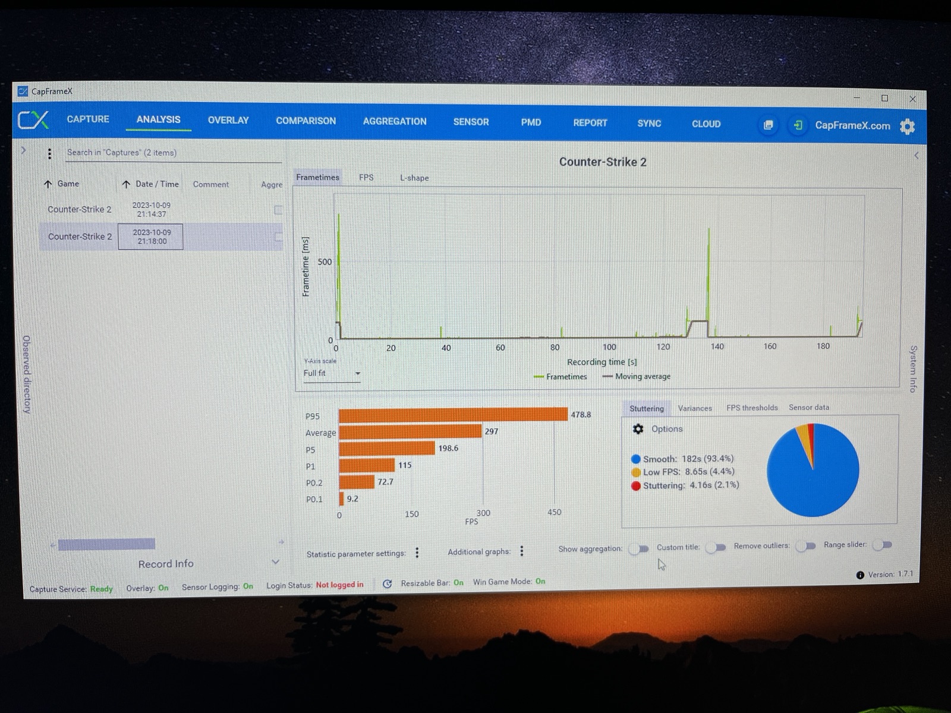Click Win Game Mode On status
The height and width of the screenshot is (713, 951).
click(509, 582)
